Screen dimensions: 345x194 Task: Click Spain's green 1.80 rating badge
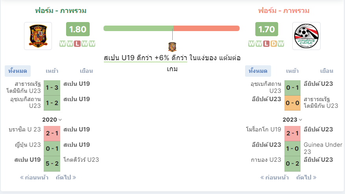point(78,29)
